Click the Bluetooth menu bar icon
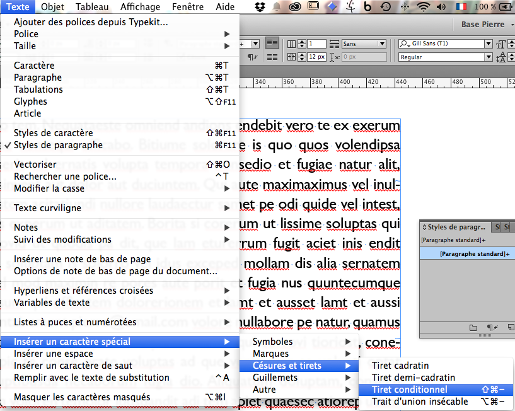The height and width of the screenshot is (411, 515). [405, 6]
